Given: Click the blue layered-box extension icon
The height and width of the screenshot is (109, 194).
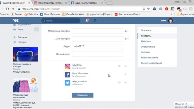Looking at the screenshot, I should pos(155,9).
